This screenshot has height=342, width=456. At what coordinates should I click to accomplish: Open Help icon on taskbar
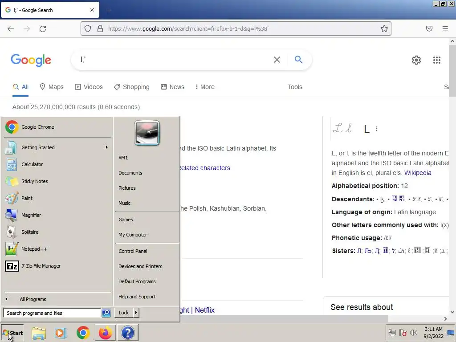(127, 333)
